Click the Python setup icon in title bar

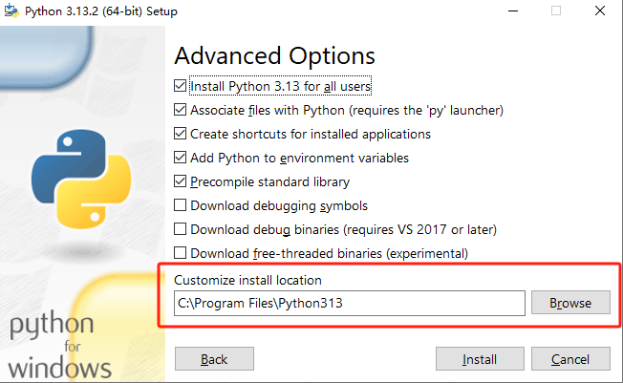[x=11, y=11]
